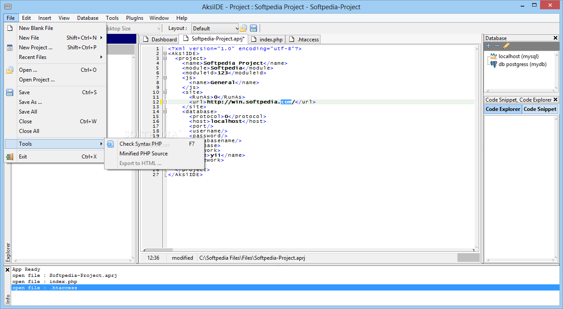This screenshot has width=563, height=309.
Task: Open the Insert menu
Action: click(x=45, y=18)
